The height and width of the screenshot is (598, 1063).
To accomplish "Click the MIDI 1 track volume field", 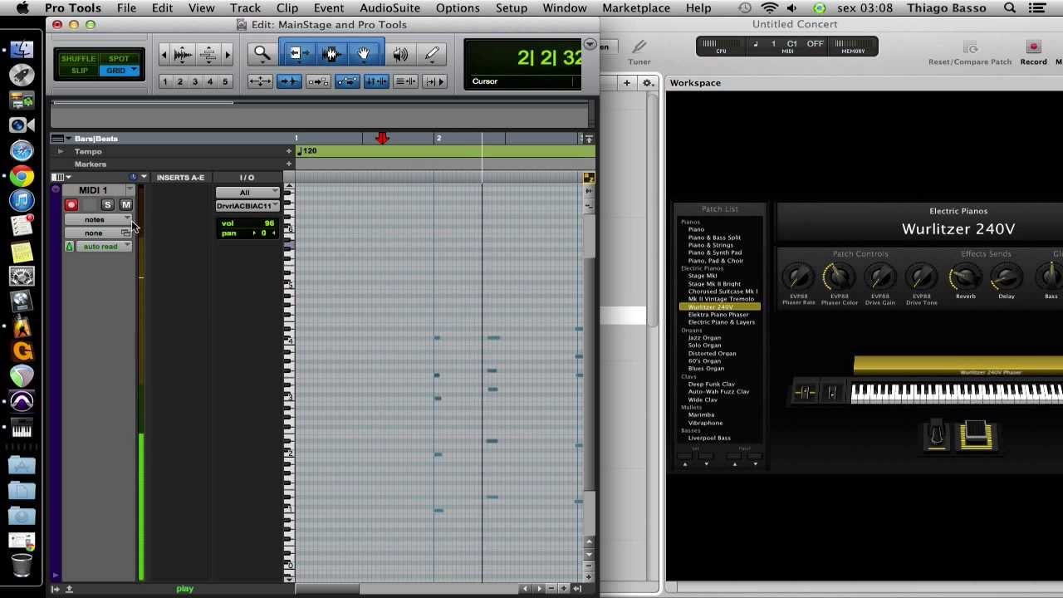I will 247,223.
